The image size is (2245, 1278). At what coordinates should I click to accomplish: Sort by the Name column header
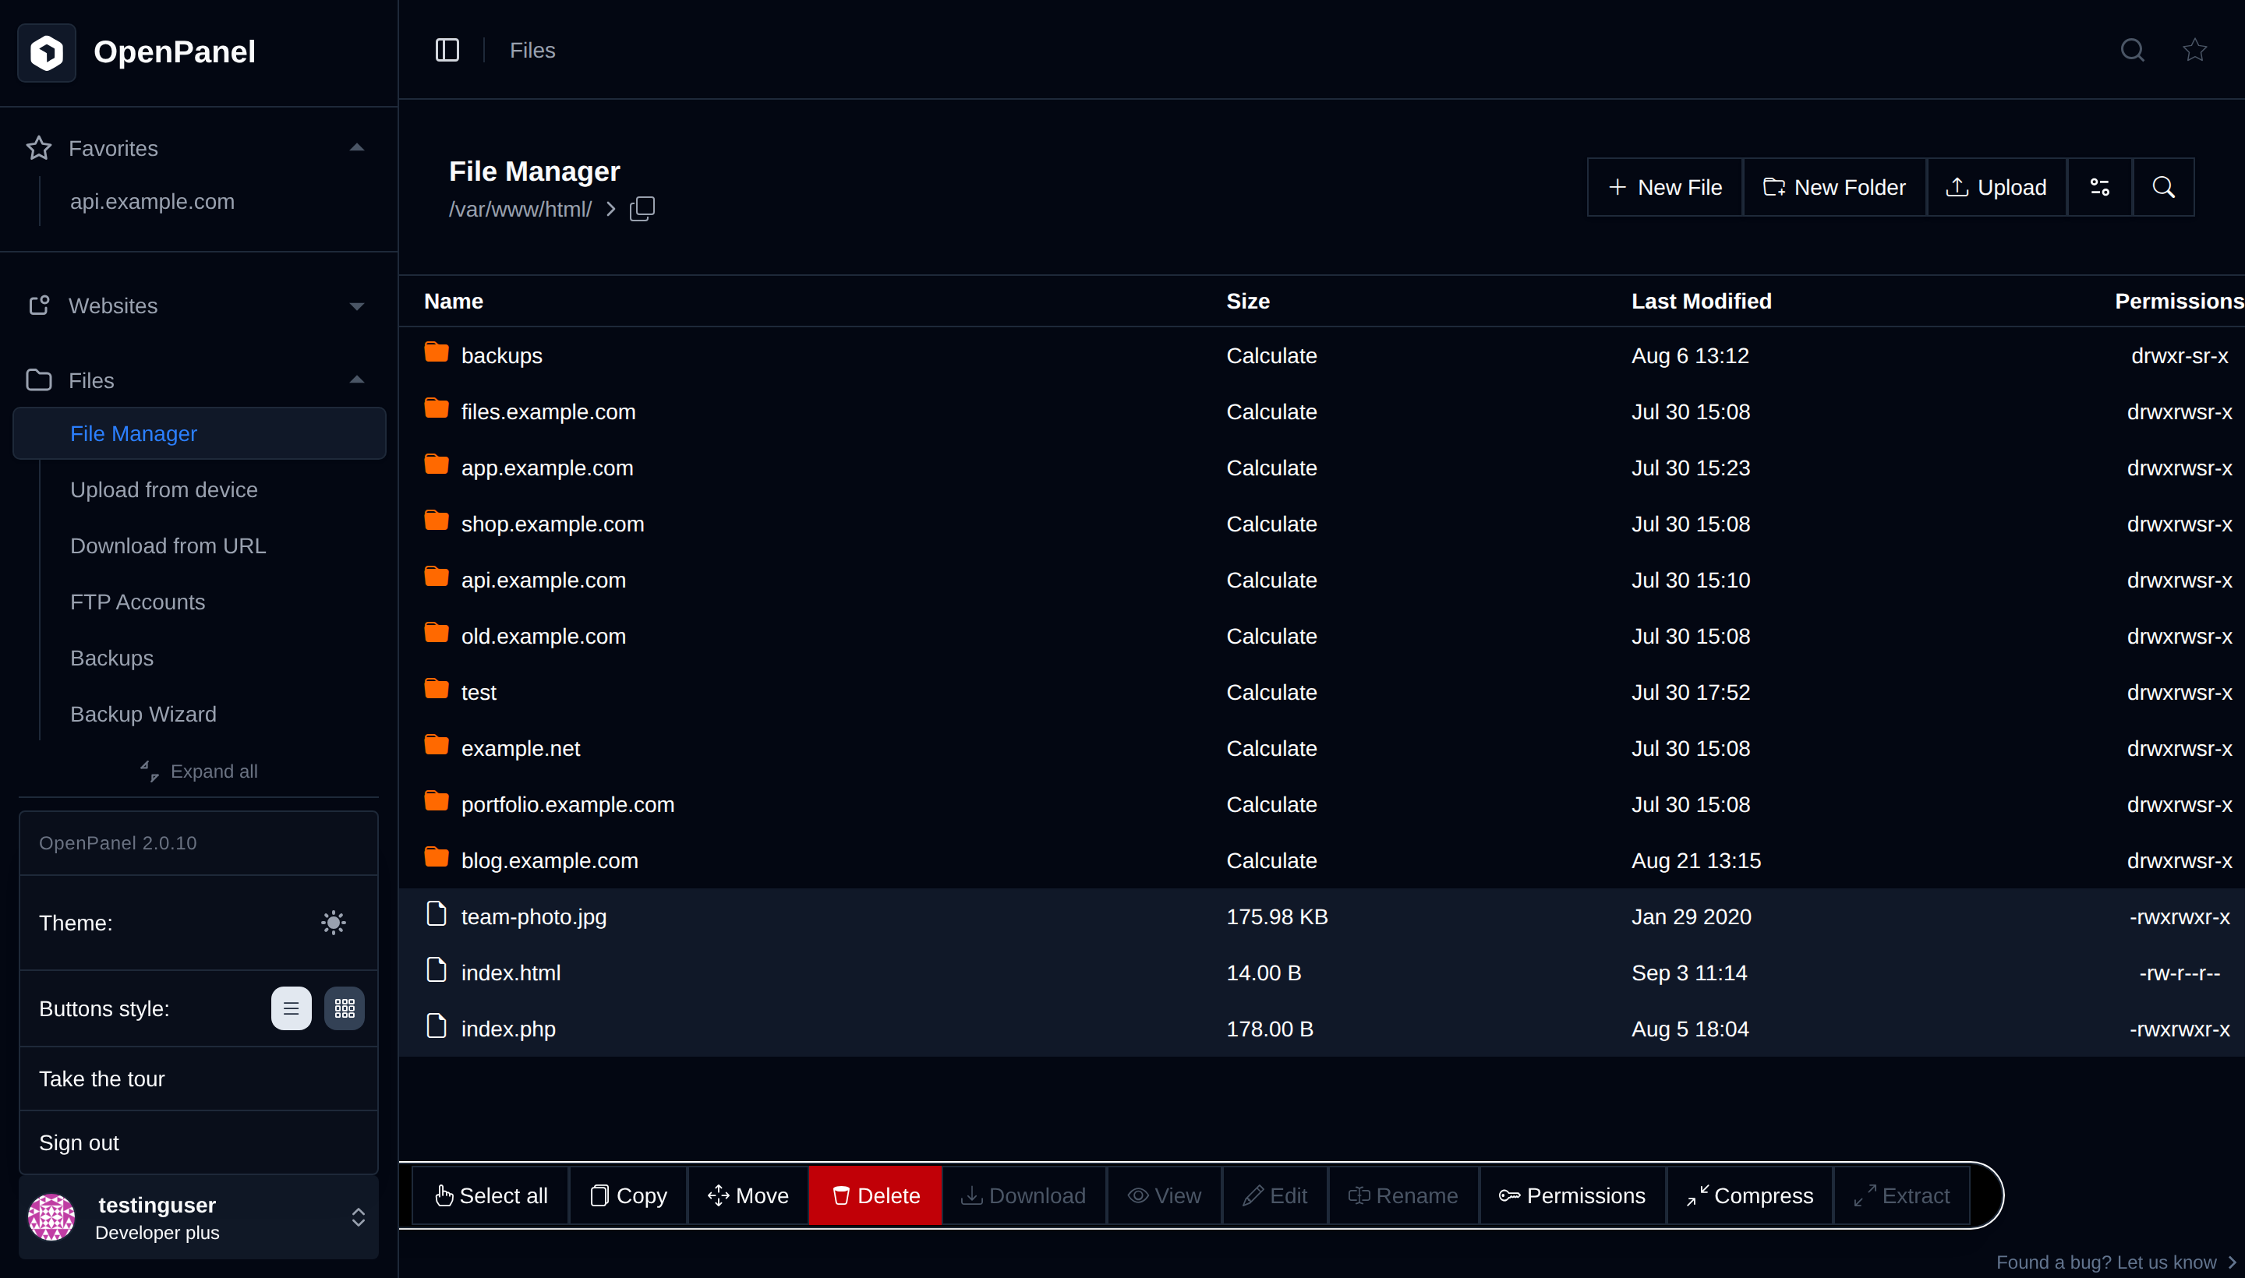(453, 301)
